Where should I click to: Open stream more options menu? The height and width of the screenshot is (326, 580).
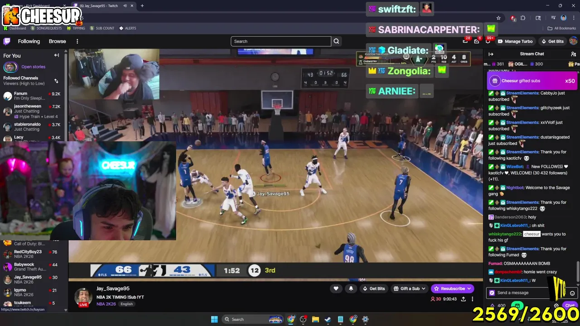click(472, 299)
